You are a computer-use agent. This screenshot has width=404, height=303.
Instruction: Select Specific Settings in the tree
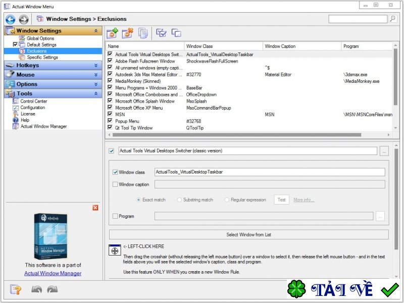42,57
